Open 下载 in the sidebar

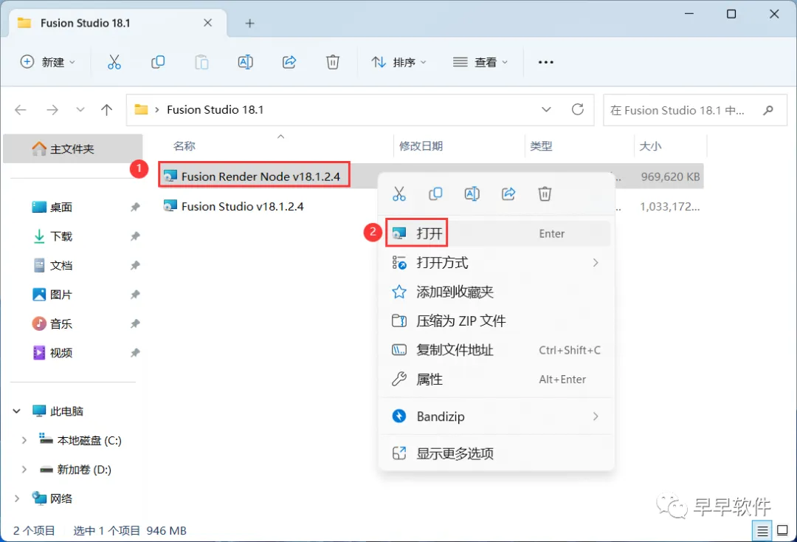point(61,236)
